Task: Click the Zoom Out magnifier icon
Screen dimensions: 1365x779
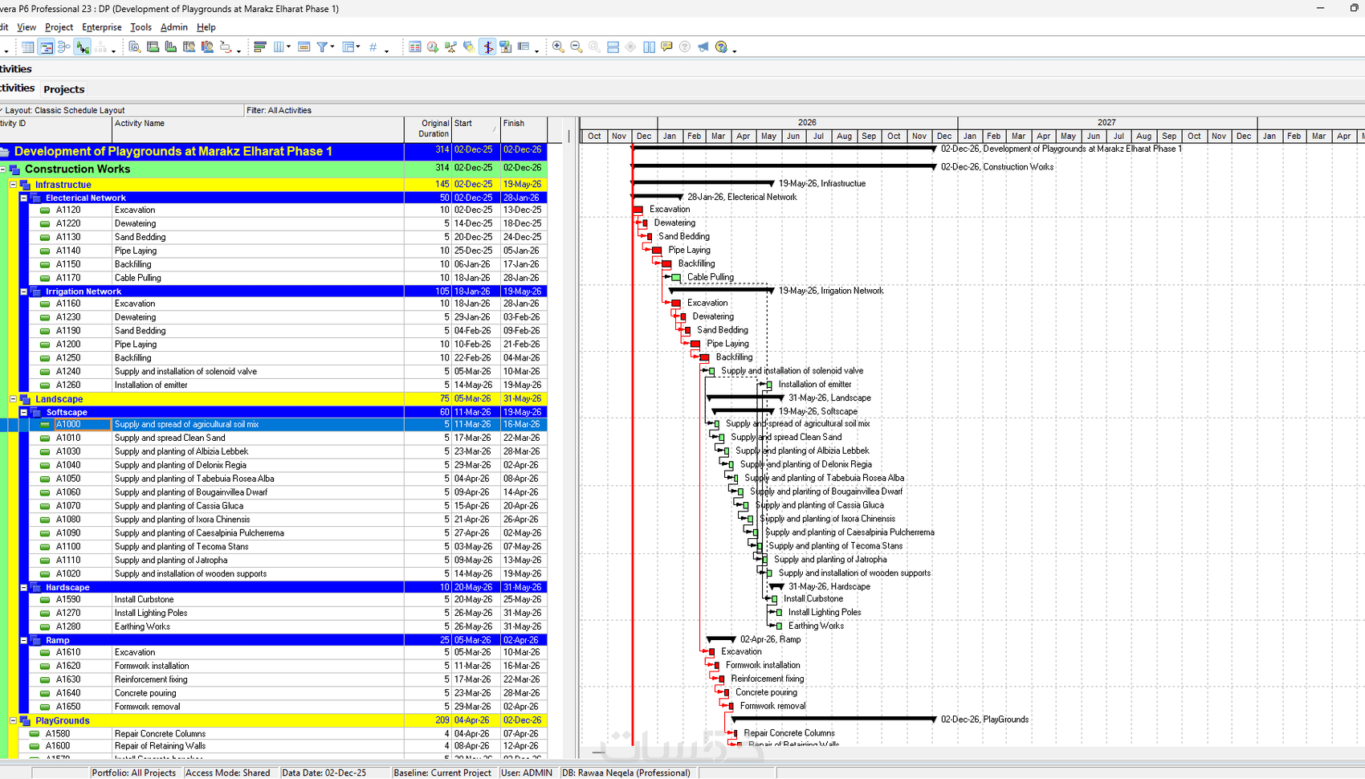Action: (577, 47)
